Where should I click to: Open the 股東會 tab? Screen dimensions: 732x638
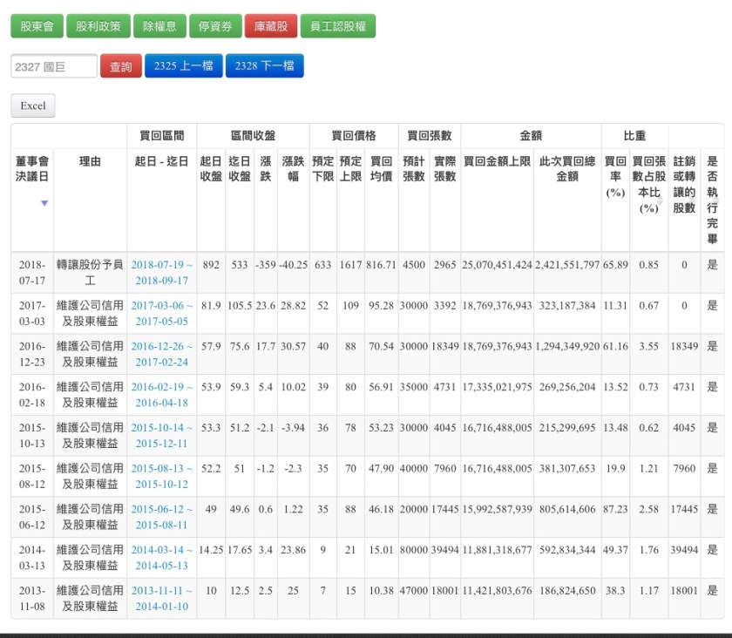tap(37, 26)
